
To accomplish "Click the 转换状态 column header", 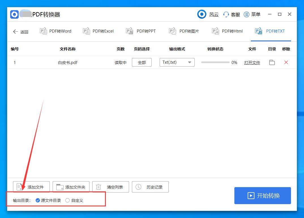I will pos(215,49).
